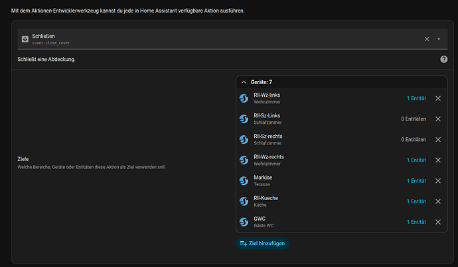Remove Rll-Wz-links device from targets
458x267 pixels.
pyautogui.click(x=437, y=98)
